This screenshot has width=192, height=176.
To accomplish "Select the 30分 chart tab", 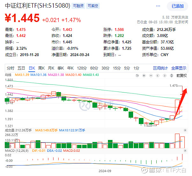I will point(105,68).
